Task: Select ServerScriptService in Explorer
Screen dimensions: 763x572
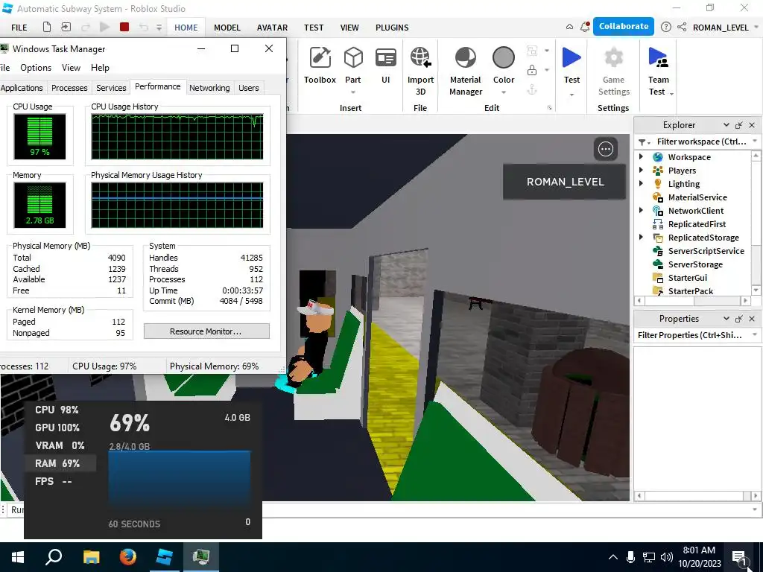Action: tap(706, 251)
